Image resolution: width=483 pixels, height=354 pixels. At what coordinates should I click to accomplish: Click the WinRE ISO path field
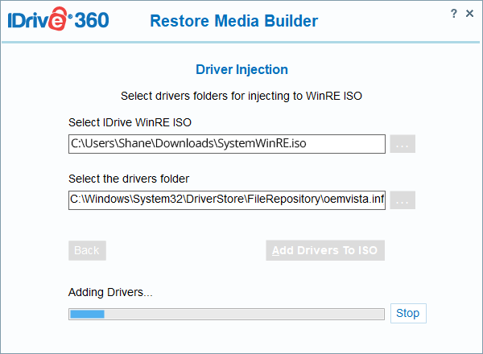pos(227,144)
